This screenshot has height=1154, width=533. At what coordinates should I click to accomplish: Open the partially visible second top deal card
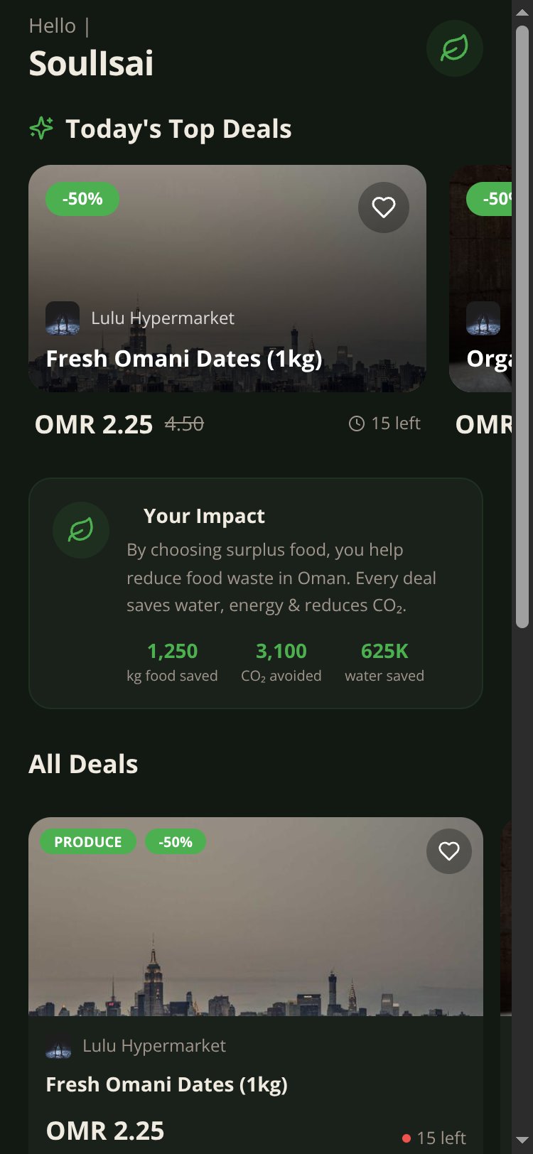coord(480,279)
